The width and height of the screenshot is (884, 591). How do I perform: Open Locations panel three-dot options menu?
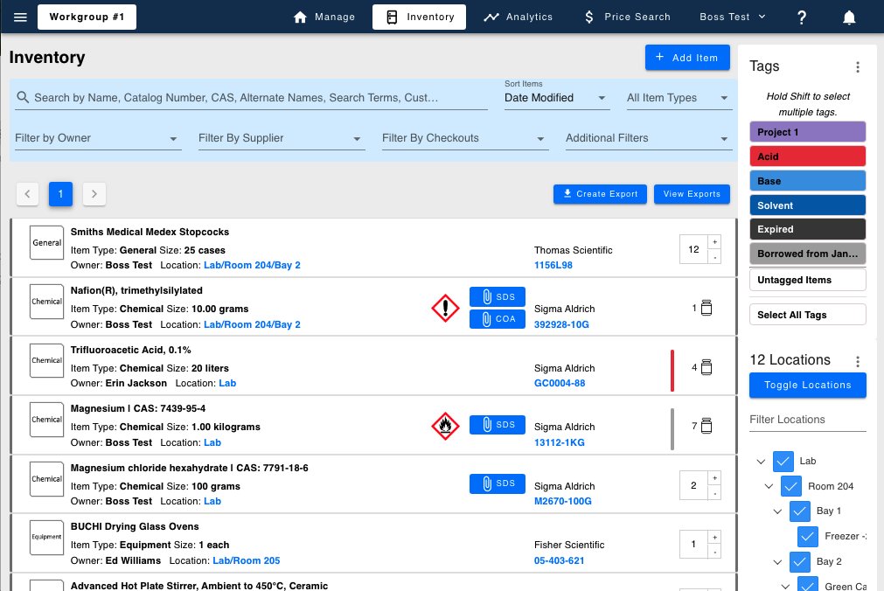(x=858, y=361)
